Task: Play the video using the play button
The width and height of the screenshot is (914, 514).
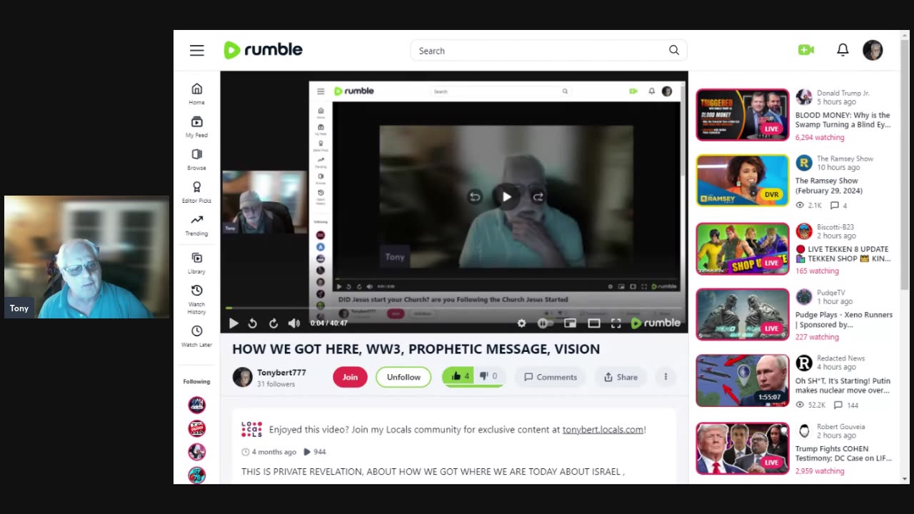Action: [233, 323]
